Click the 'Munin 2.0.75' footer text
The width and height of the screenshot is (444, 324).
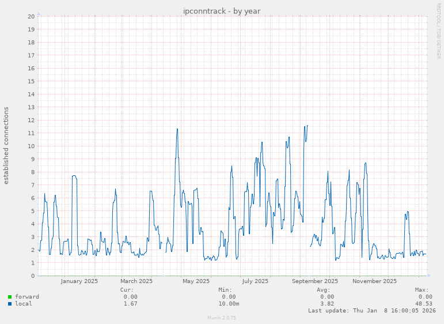coord(222,318)
